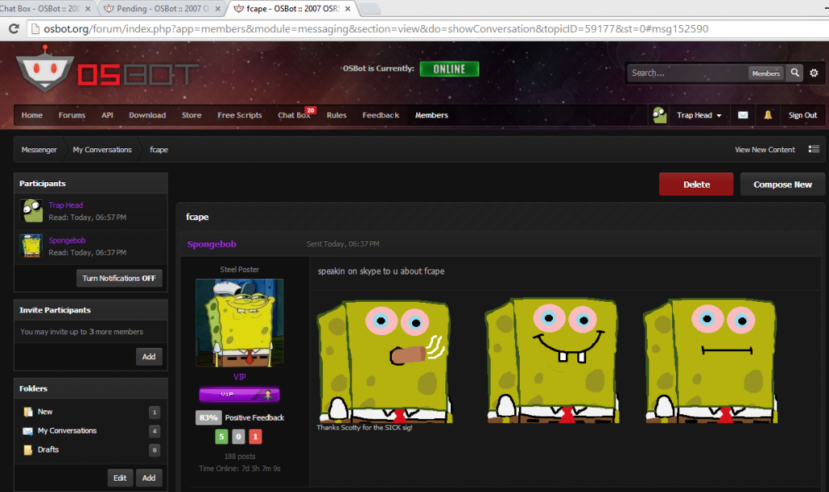The height and width of the screenshot is (492, 829).
Task: Toggle Turn Notifications OFF button
Action: [120, 278]
